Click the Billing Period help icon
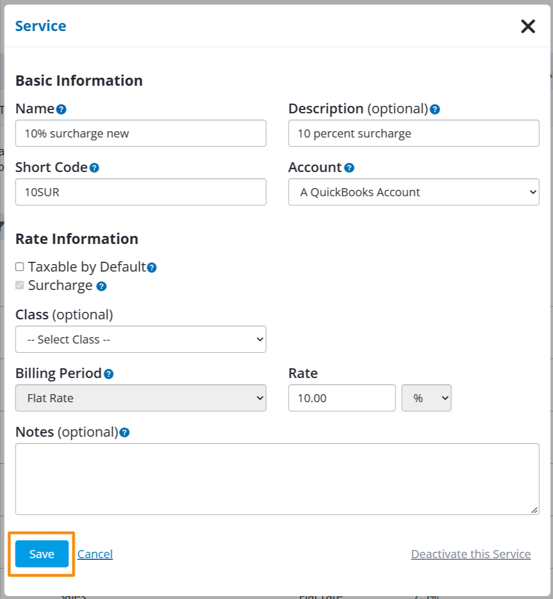 pos(109,374)
